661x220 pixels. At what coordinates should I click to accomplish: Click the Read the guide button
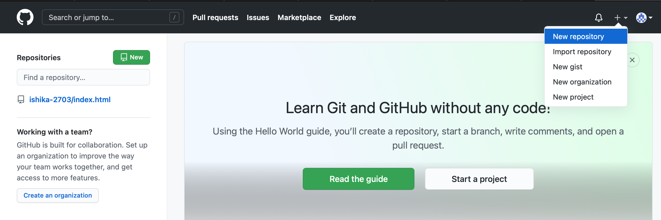pos(358,179)
